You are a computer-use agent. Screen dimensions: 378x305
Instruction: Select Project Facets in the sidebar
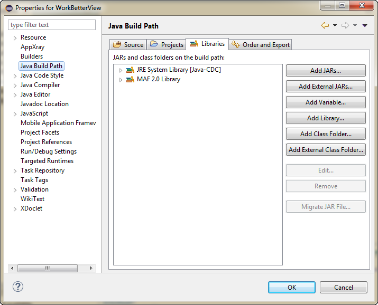tap(40, 132)
